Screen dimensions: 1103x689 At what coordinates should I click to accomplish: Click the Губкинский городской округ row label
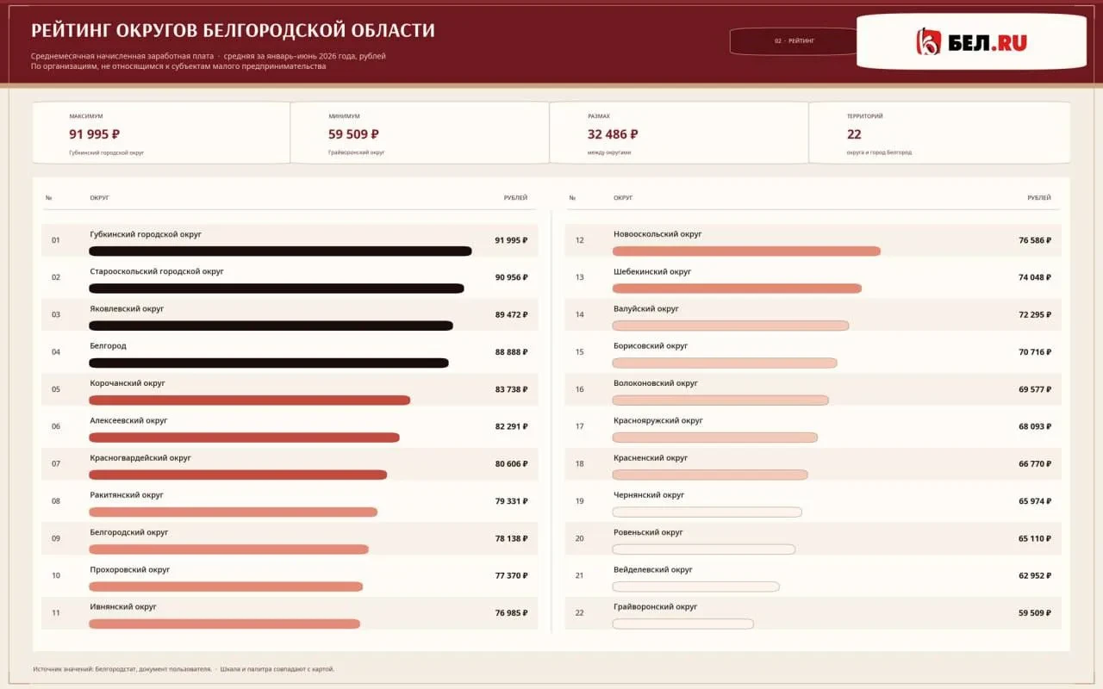[x=146, y=234]
